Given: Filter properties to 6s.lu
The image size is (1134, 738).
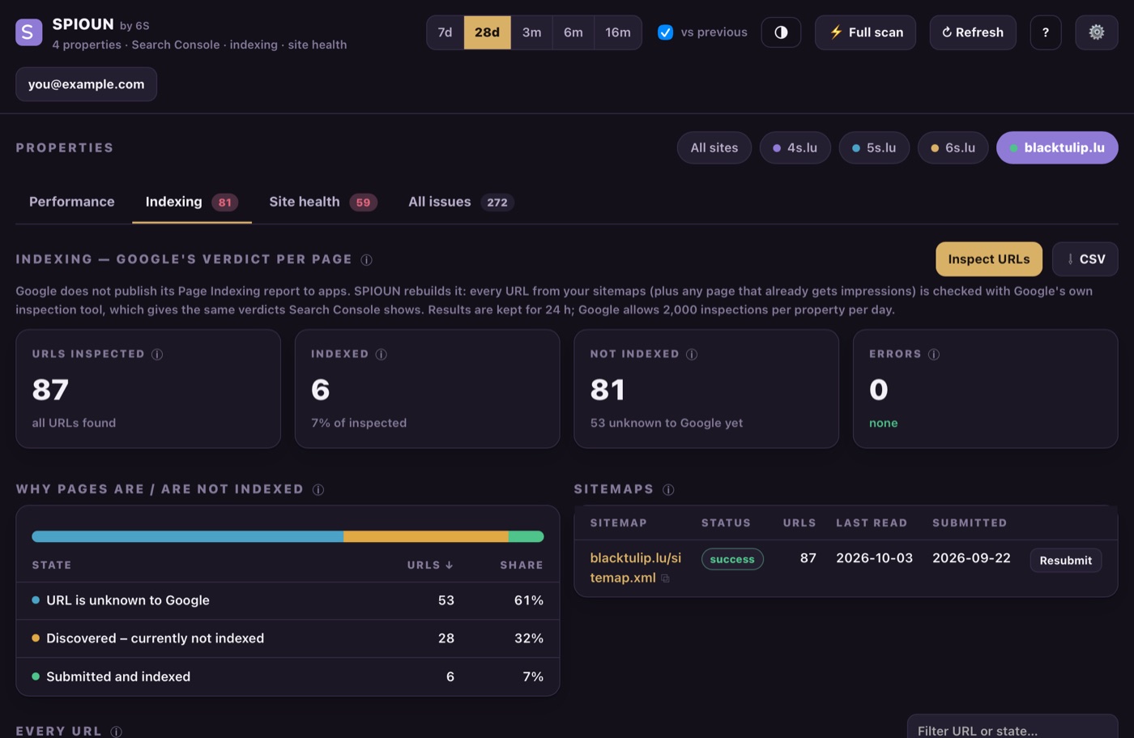Looking at the screenshot, I should [x=953, y=148].
